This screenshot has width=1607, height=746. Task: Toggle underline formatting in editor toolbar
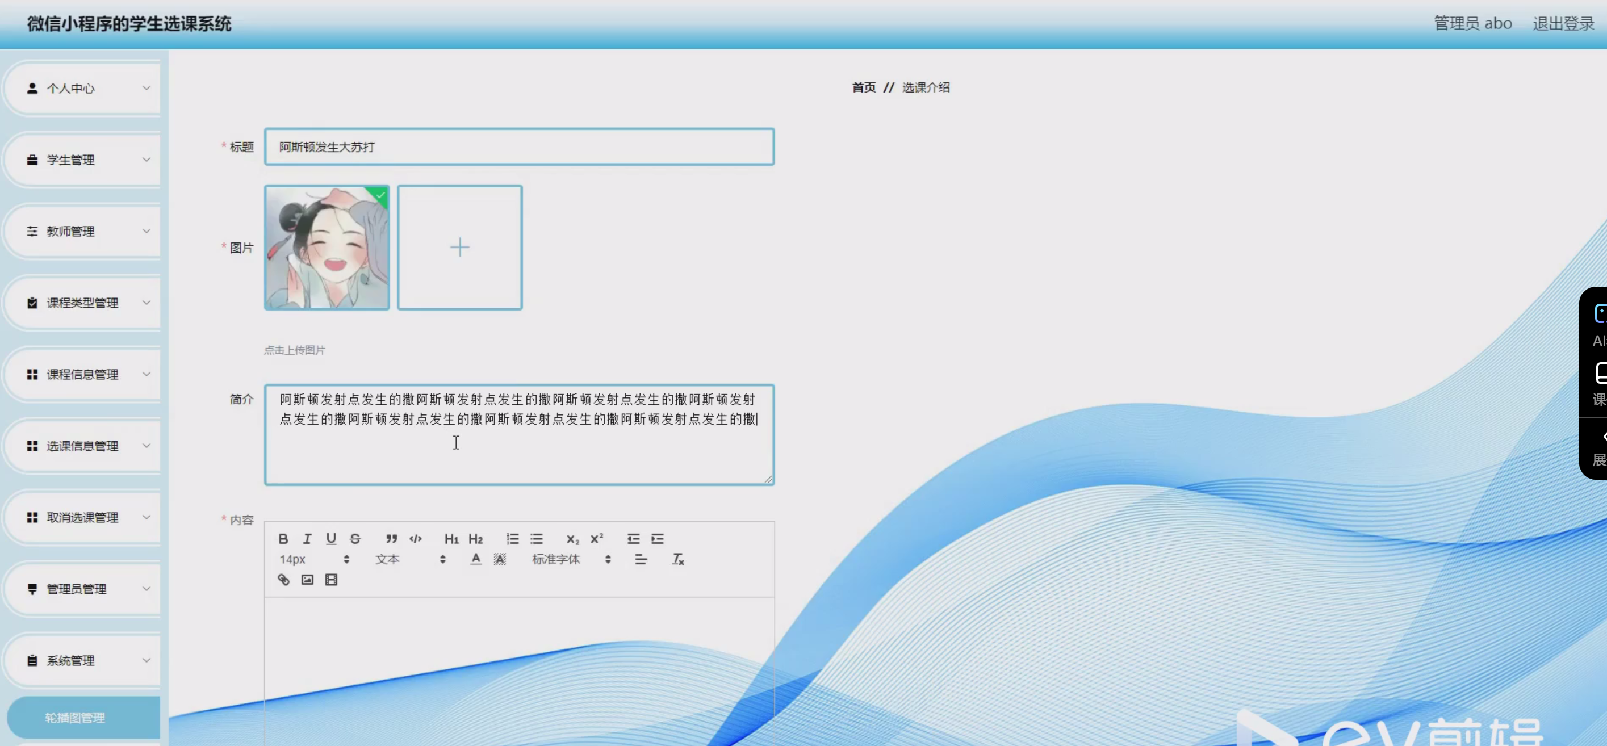pos(330,538)
